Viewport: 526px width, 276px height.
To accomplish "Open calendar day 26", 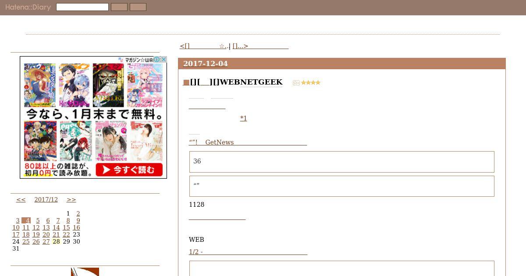I will (x=36, y=241).
